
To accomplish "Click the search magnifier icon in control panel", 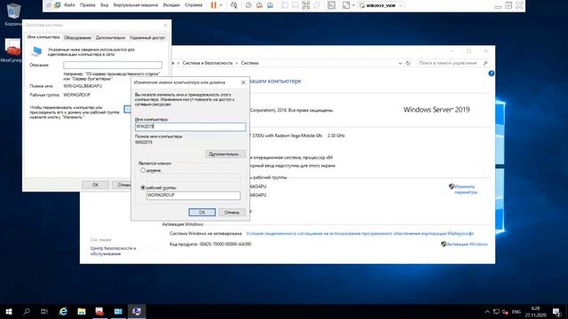I will click(485, 63).
